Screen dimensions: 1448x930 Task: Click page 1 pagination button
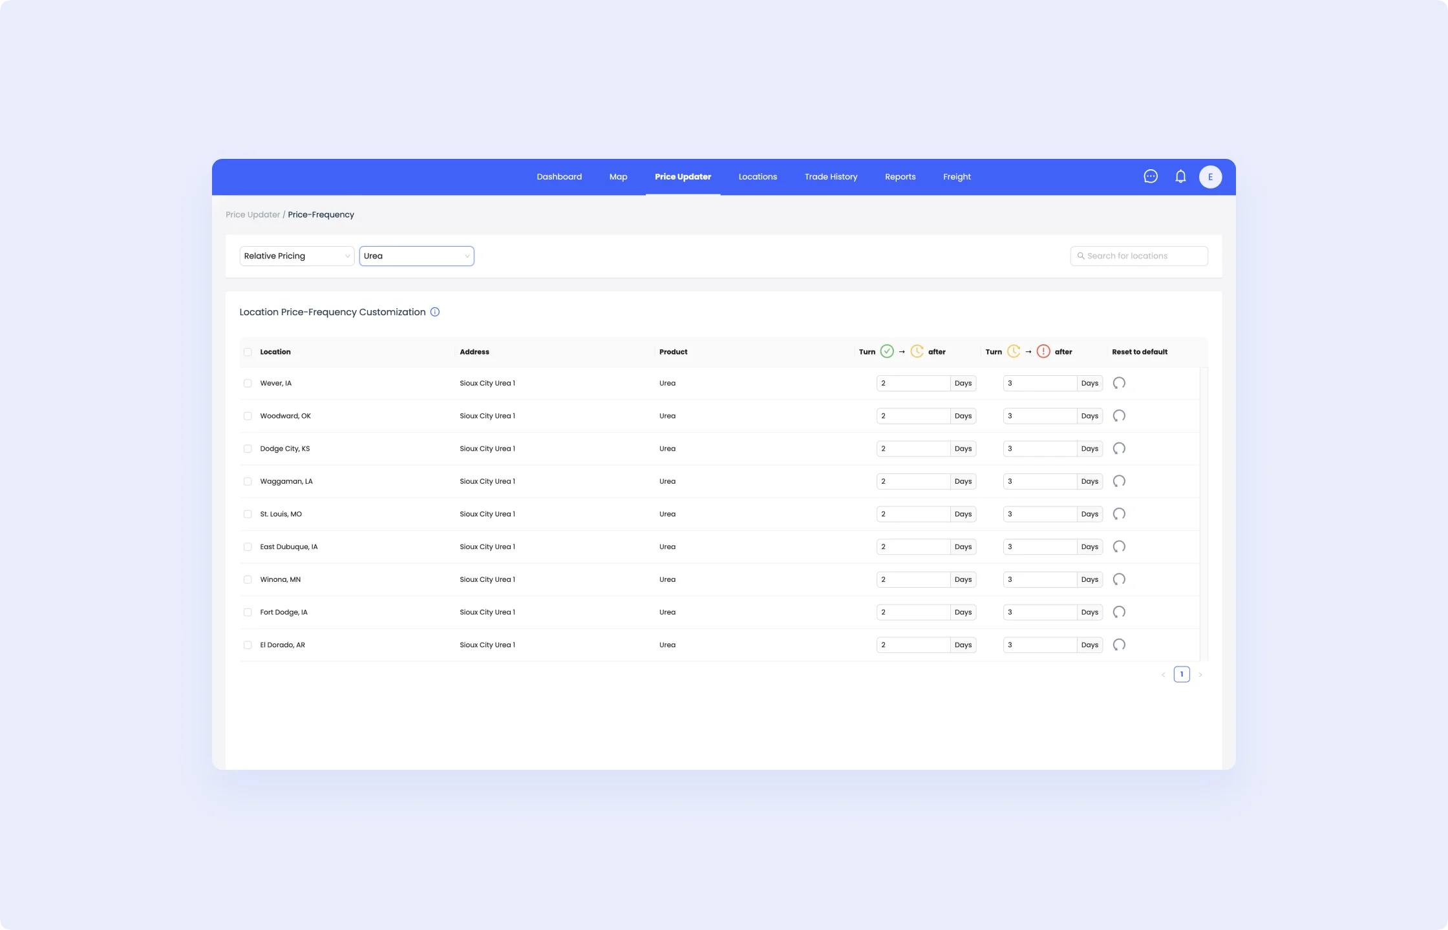pos(1182,674)
